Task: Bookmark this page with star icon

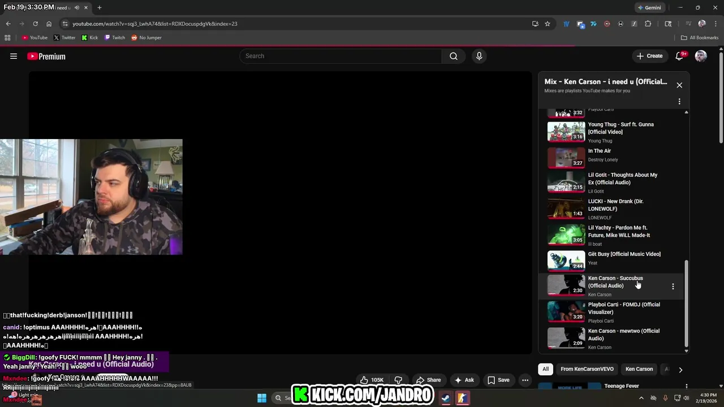Action: pos(548,24)
